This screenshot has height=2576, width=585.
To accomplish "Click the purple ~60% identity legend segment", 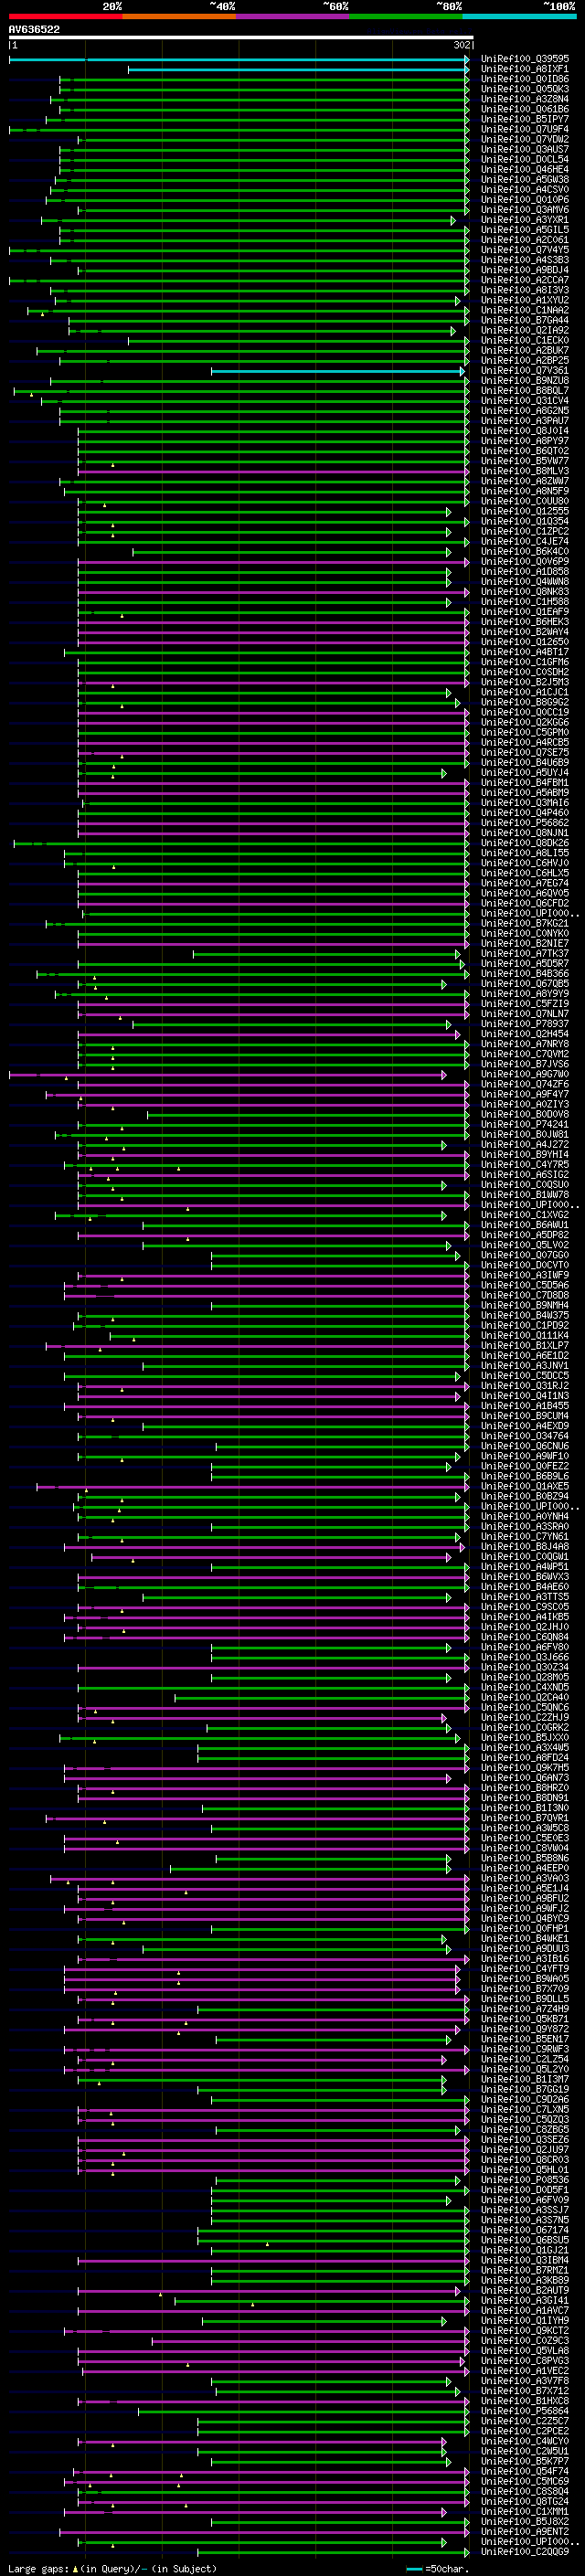I will (x=293, y=16).
